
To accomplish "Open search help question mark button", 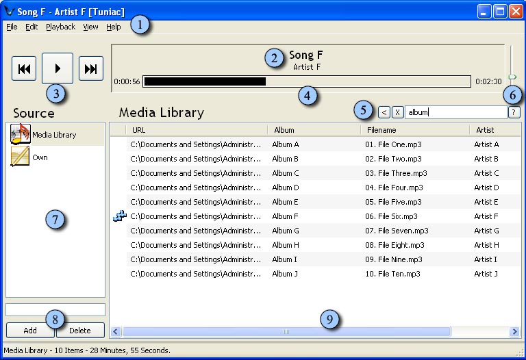I will coord(514,112).
